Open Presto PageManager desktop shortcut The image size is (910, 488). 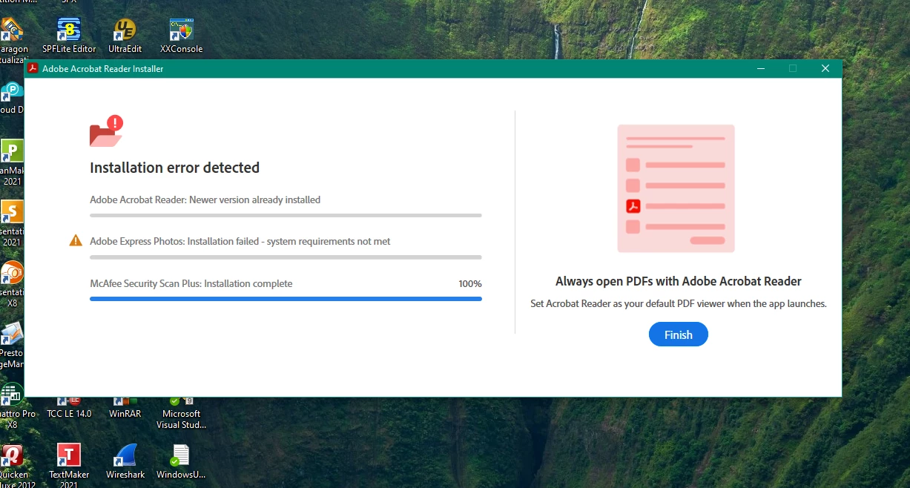[x=12, y=345]
